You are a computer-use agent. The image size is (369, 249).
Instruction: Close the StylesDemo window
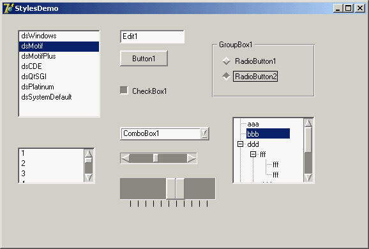(x=360, y=8)
